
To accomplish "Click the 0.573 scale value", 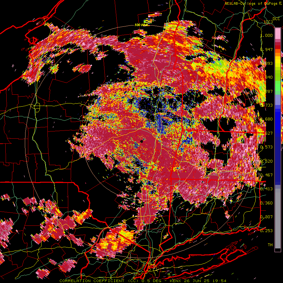I will click(267, 147).
